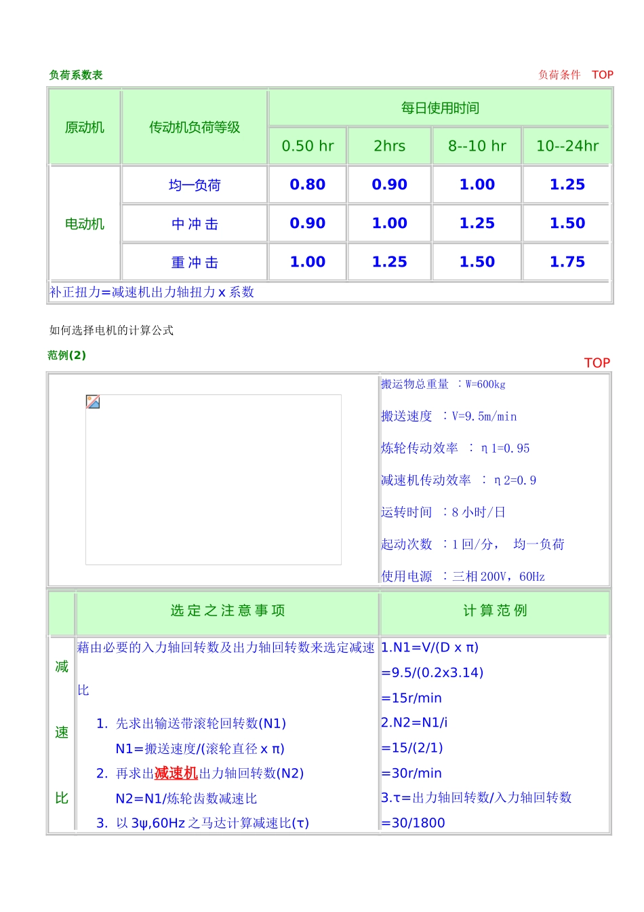The height and width of the screenshot is (912, 644).
Task: Select the 中冲击 row label
Action: (195, 223)
